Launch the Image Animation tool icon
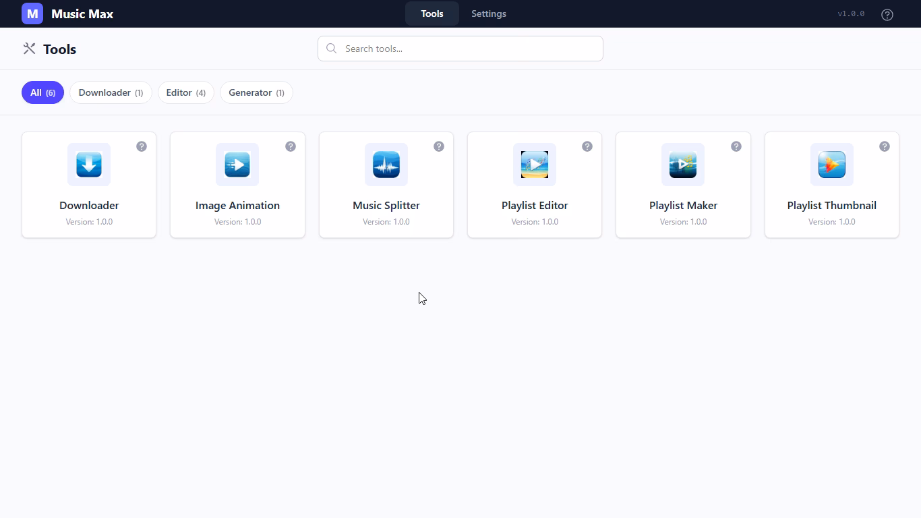Image resolution: width=921 pixels, height=518 pixels. pyautogui.click(x=237, y=165)
